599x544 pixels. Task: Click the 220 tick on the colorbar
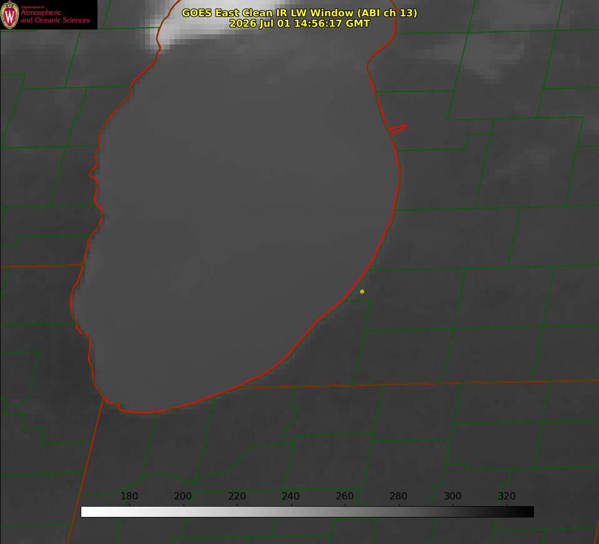237,496
